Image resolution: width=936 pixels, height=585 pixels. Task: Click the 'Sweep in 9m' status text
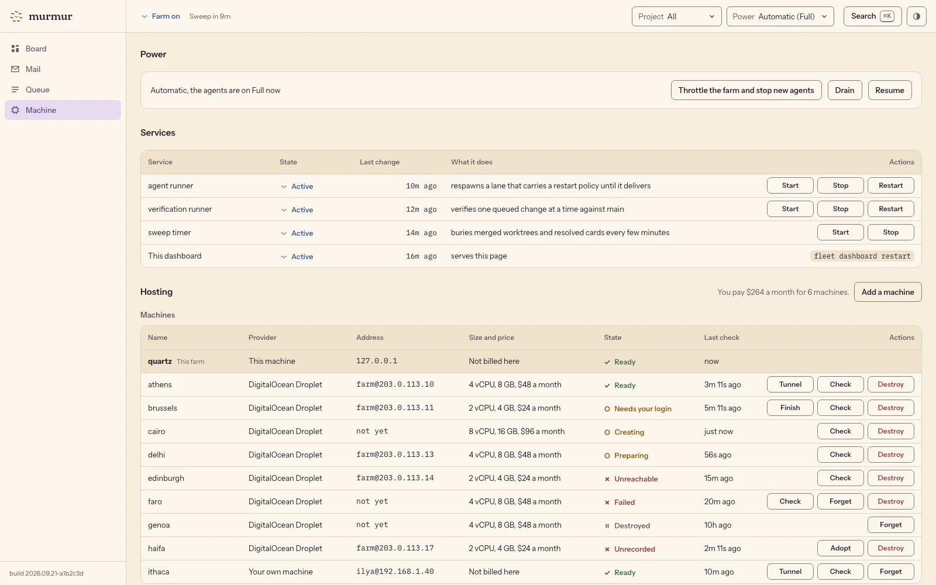point(210,16)
